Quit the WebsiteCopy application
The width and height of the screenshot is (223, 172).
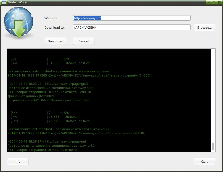204,162
